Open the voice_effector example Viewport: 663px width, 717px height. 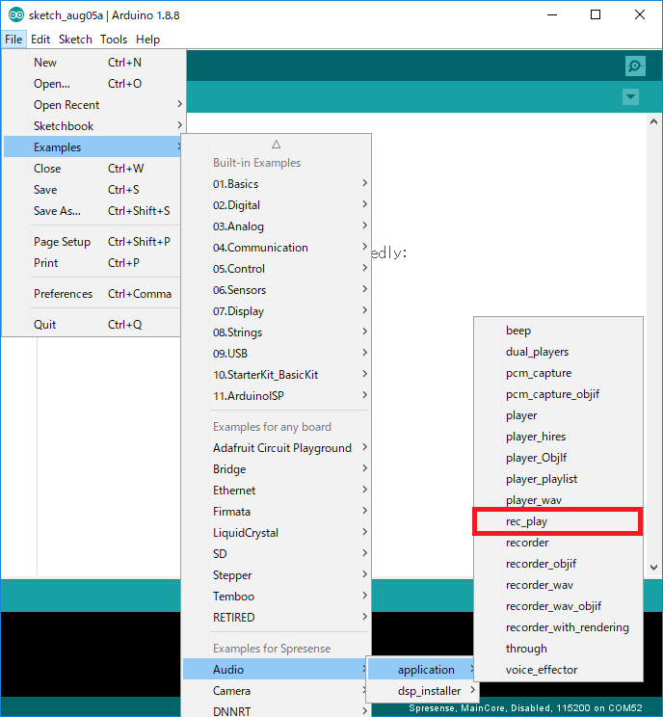558,670
